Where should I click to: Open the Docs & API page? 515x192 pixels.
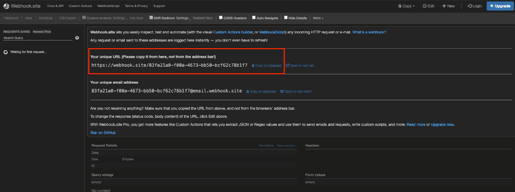55,6
